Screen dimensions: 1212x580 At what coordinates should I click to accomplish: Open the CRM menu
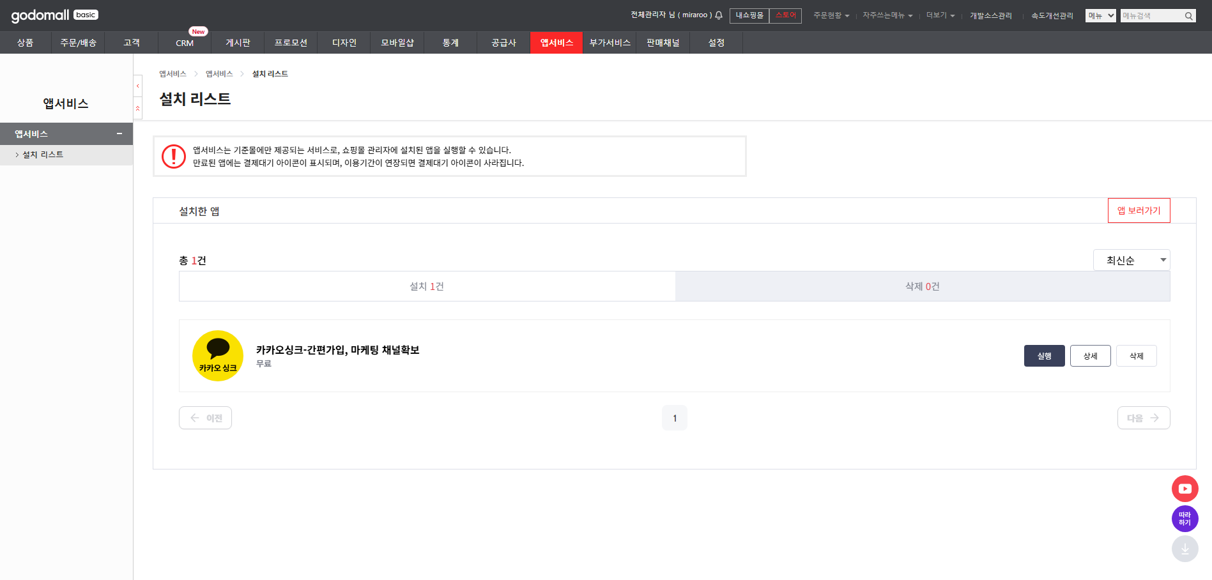tap(184, 43)
